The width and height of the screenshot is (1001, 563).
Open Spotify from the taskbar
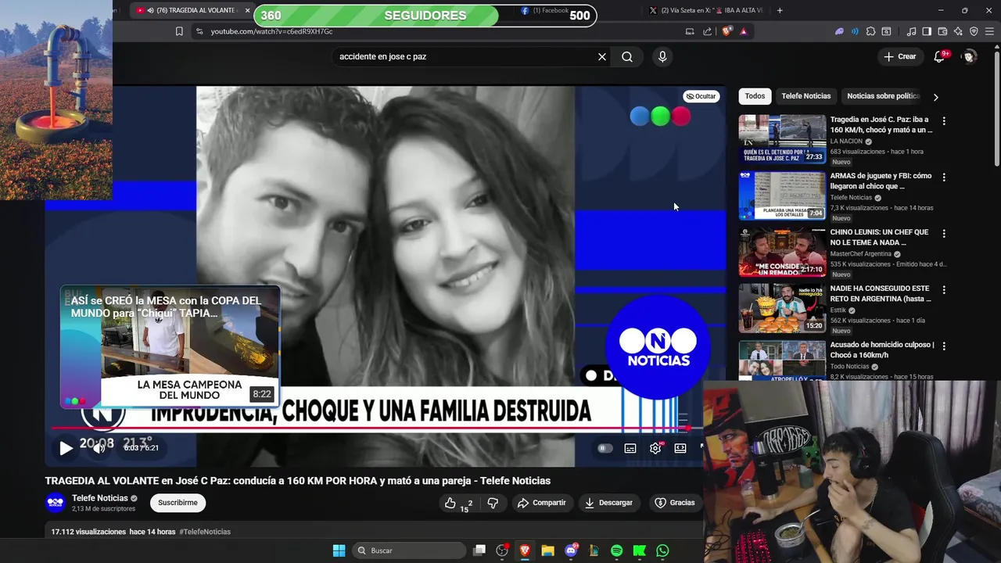point(617,550)
